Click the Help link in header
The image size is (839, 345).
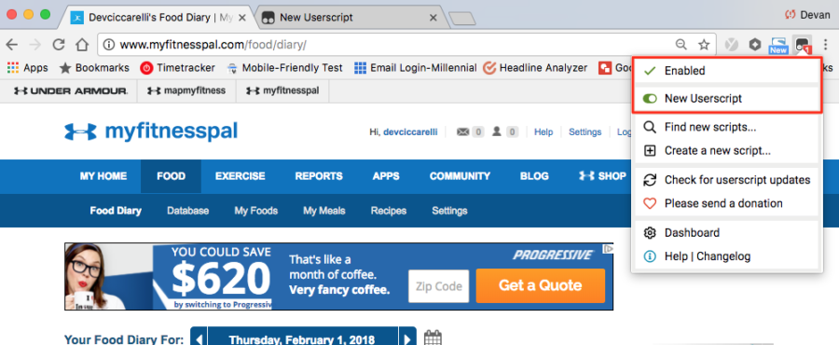(x=543, y=132)
